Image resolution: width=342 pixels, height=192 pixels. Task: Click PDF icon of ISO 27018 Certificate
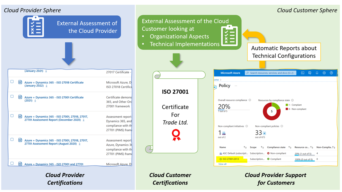click(x=20, y=82)
